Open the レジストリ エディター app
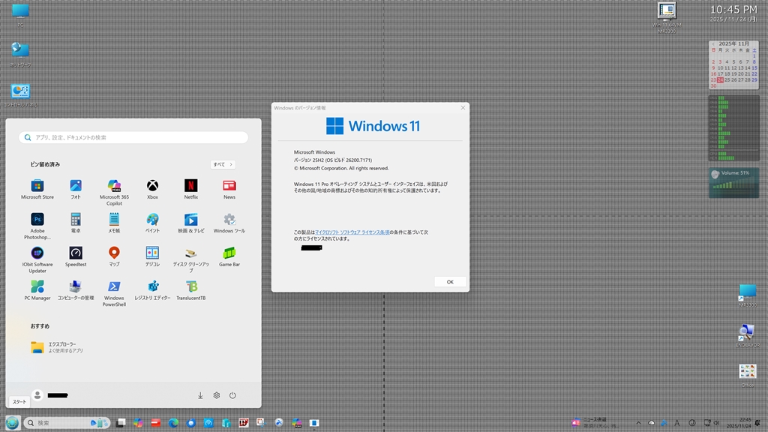The image size is (768, 432). pyautogui.click(x=152, y=287)
